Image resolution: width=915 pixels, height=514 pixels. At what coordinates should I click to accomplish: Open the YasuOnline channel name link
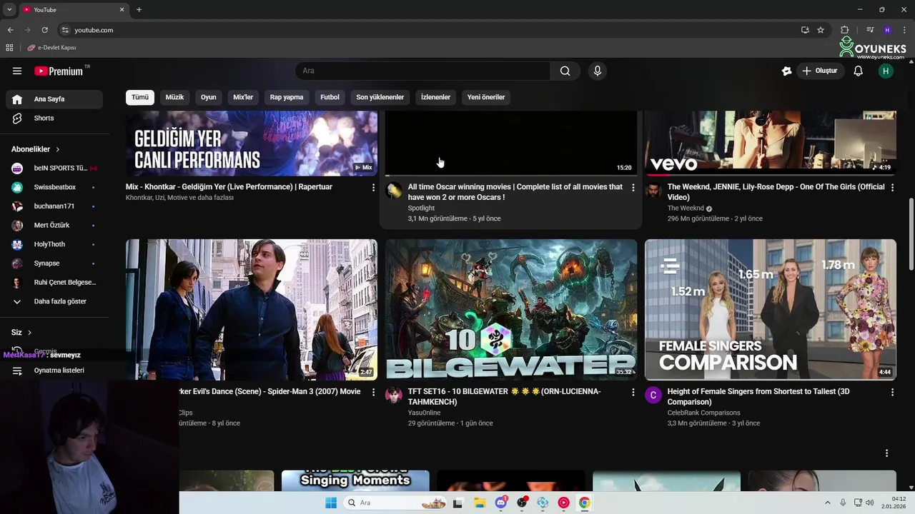(x=424, y=413)
